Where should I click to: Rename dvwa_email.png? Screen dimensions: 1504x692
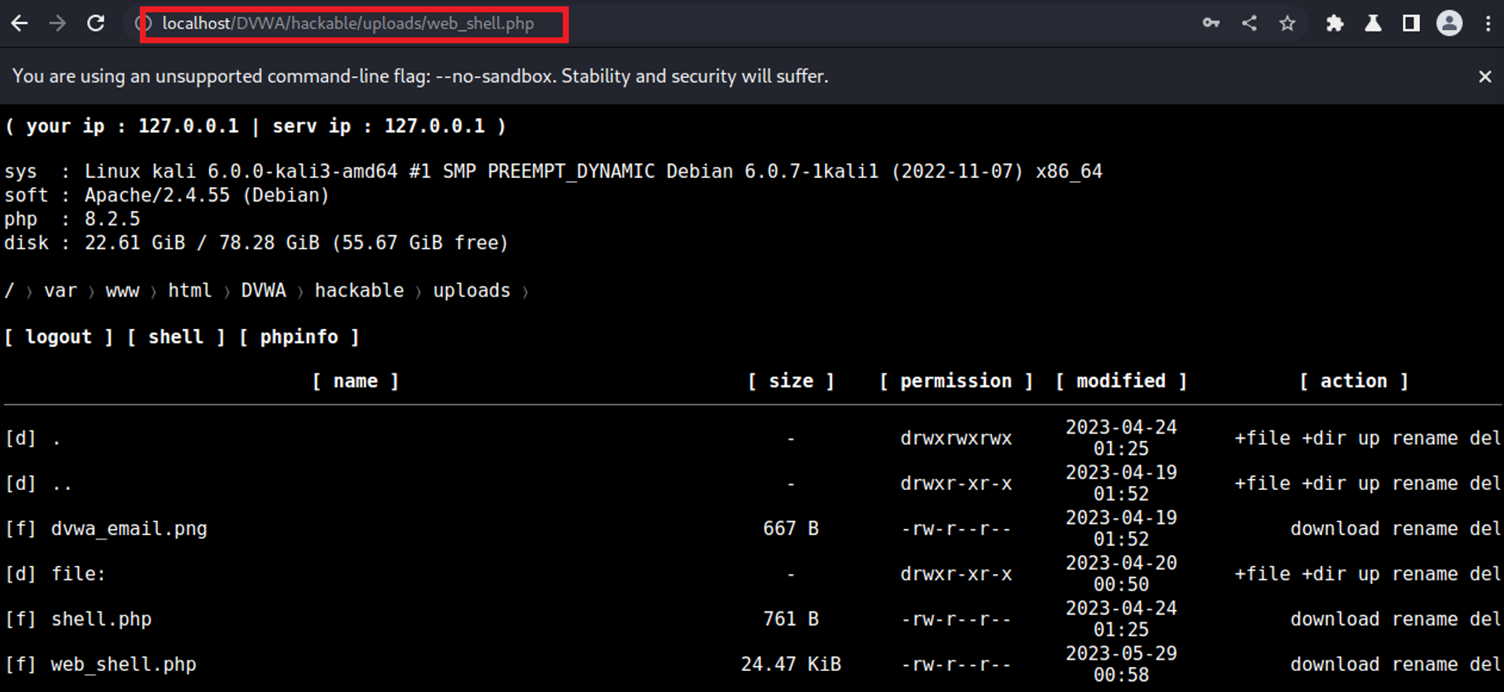click(1424, 529)
